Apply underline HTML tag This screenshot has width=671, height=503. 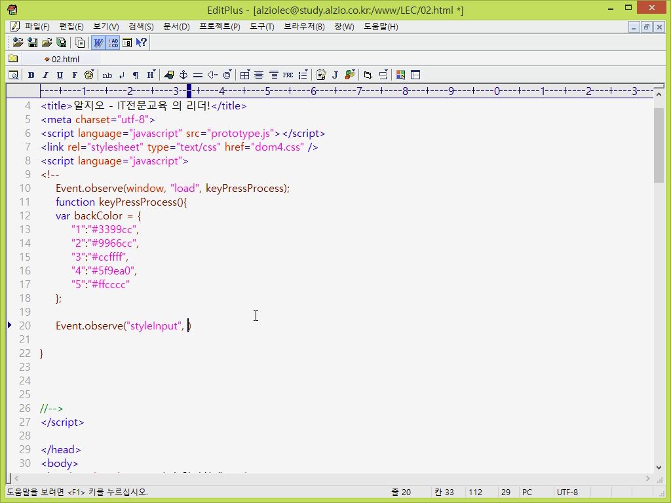60,75
